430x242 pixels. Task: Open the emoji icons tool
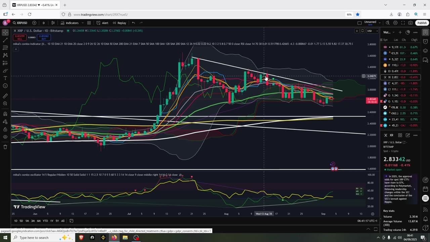(5, 86)
